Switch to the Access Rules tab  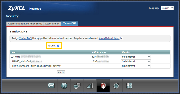tap(52, 24)
